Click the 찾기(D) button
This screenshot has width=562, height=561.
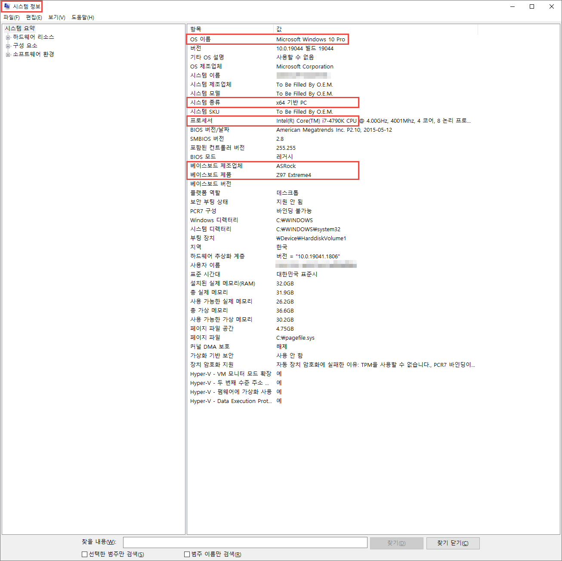396,543
